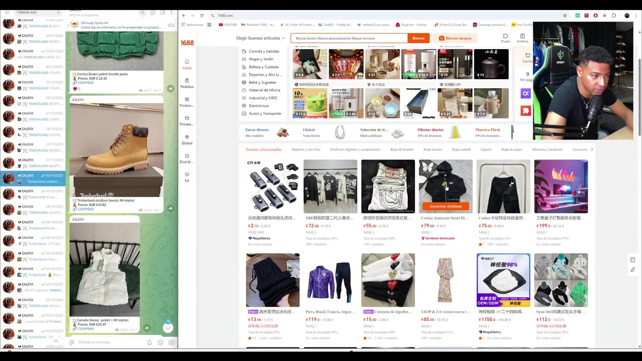This screenshot has height=361, width=642.
Task: Click COMPRAR under Corteiz Down jacket
Action: pos(86,83)
